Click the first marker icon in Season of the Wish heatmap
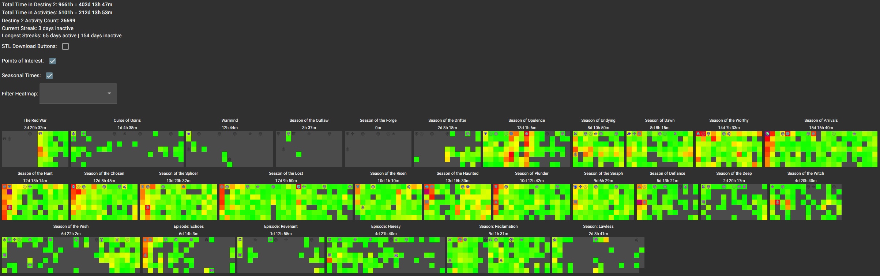This screenshot has height=276, width=880. tap(4, 240)
